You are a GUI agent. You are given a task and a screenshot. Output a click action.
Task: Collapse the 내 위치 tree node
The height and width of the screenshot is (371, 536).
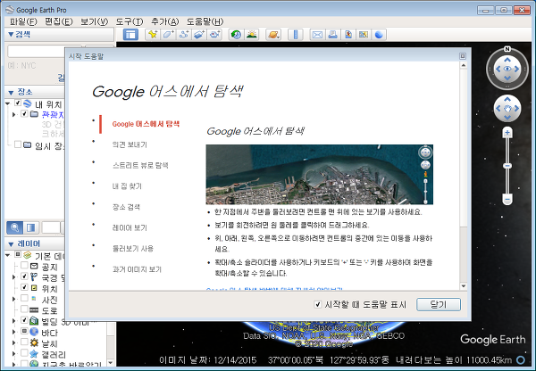8,103
